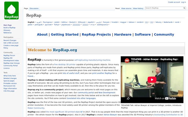The image size is (188, 117).
Task: Switch language to italiano
Action: click(132, 22)
